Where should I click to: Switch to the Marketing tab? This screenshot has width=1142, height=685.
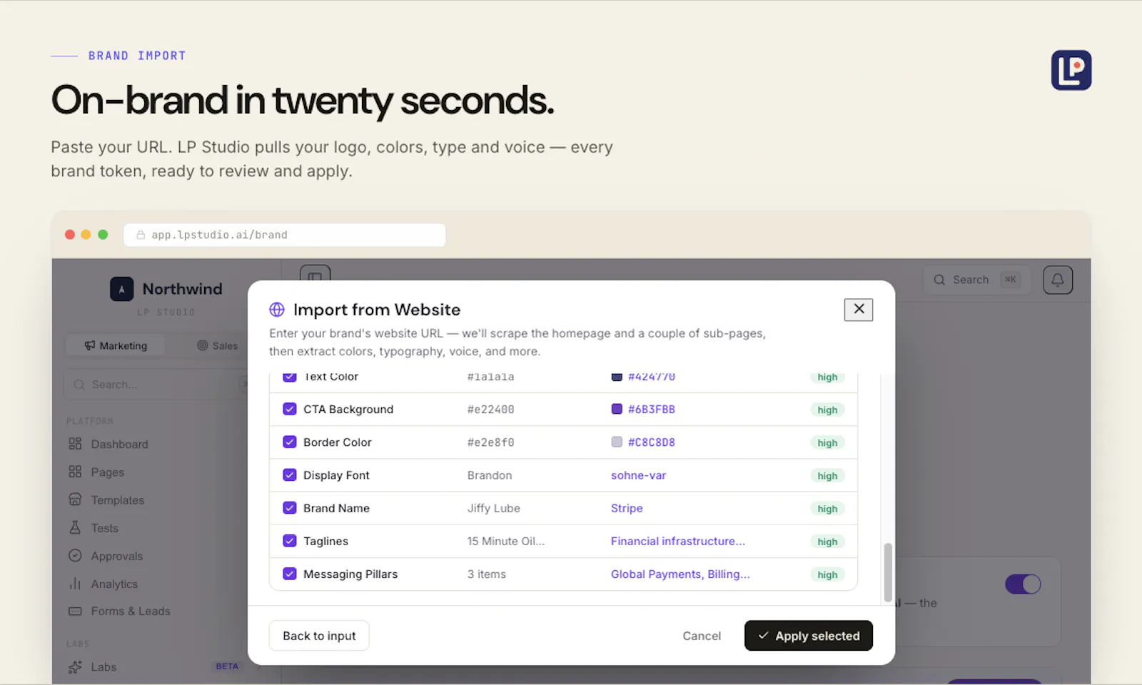pyautogui.click(x=116, y=345)
